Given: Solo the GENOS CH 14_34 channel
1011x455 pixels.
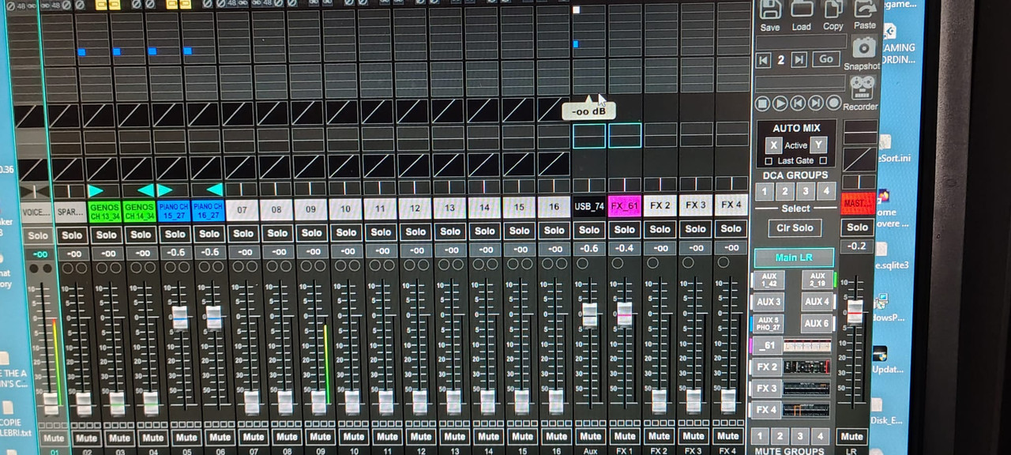Looking at the screenshot, I should 141,234.
